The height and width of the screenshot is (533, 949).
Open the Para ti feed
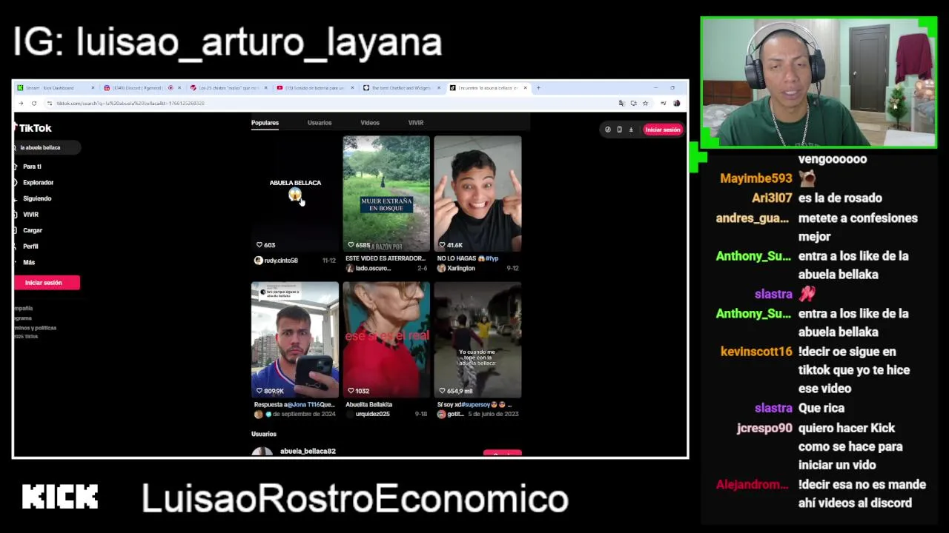[32, 167]
